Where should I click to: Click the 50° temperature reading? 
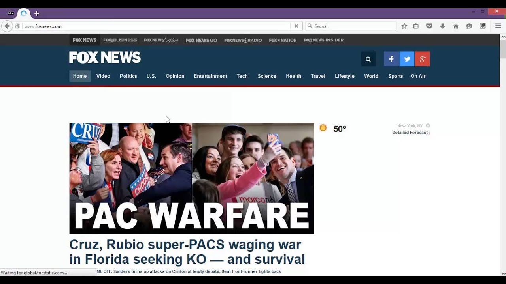[340, 129]
